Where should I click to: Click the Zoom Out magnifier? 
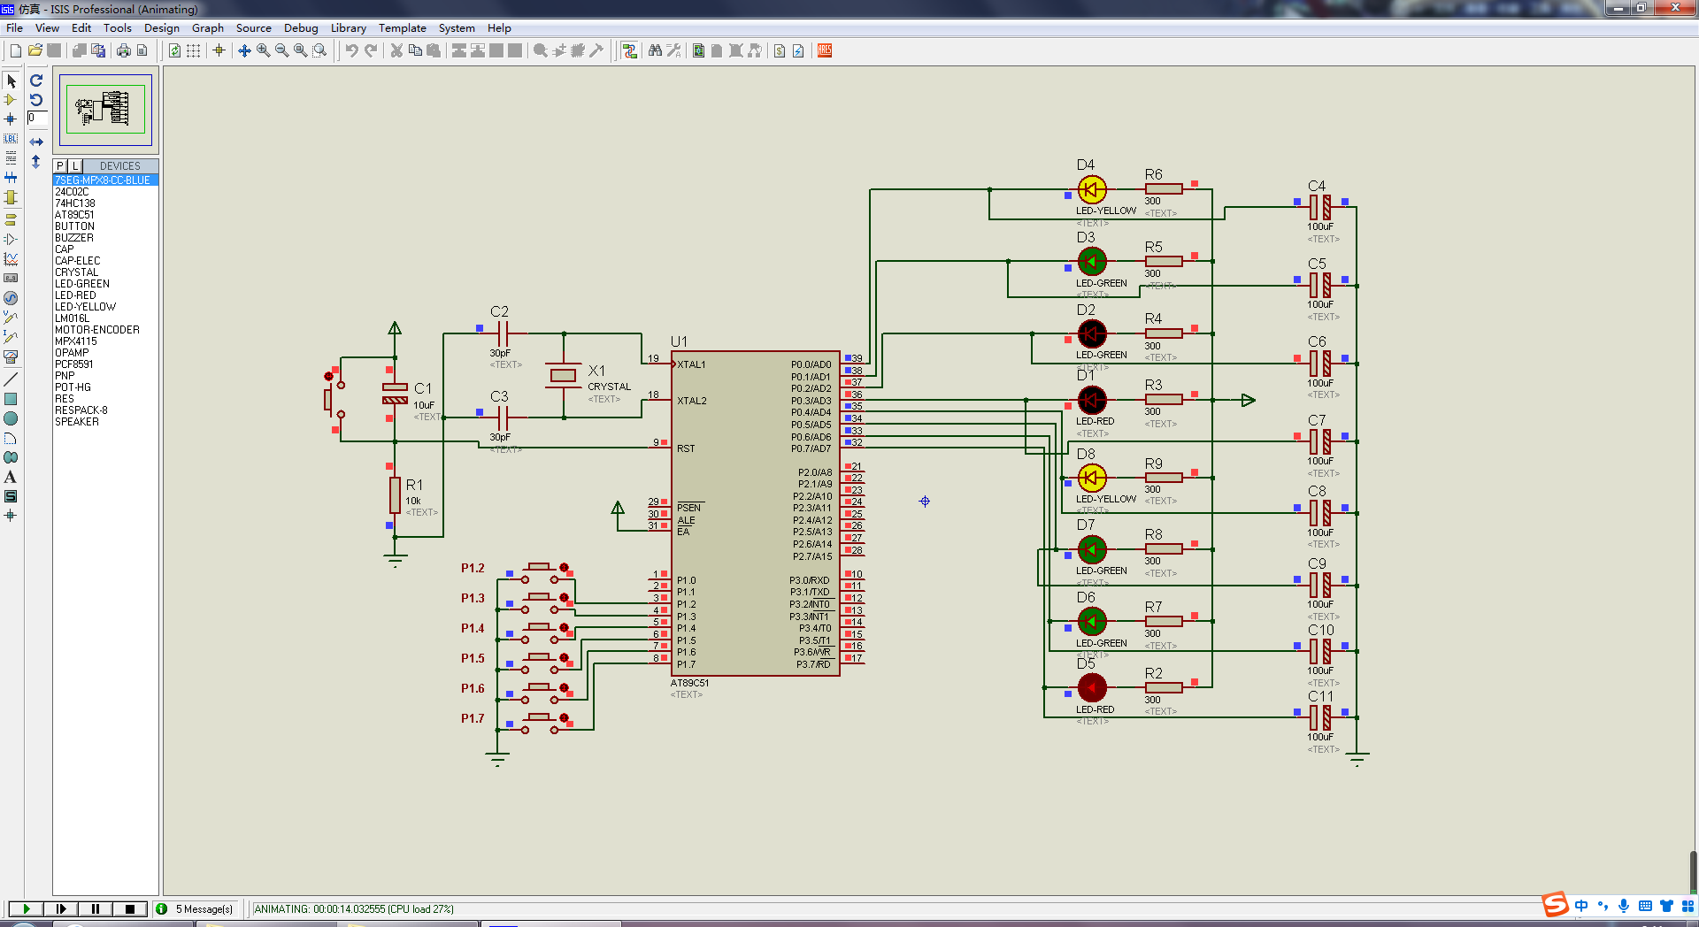(281, 50)
